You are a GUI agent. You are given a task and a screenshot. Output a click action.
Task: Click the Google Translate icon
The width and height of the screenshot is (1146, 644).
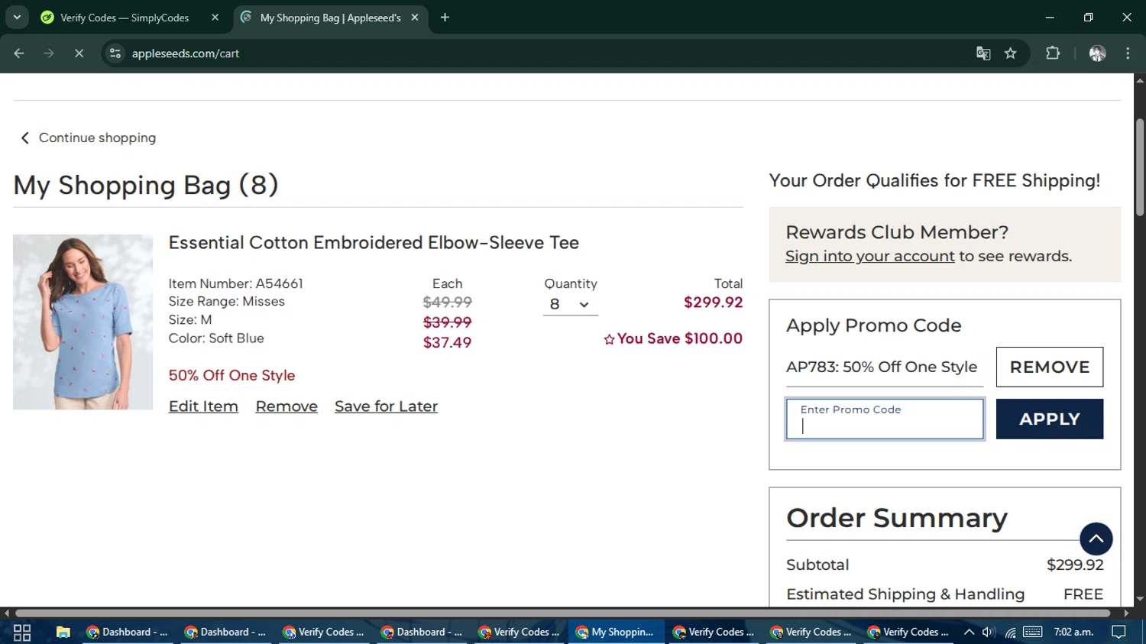tap(983, 53)
